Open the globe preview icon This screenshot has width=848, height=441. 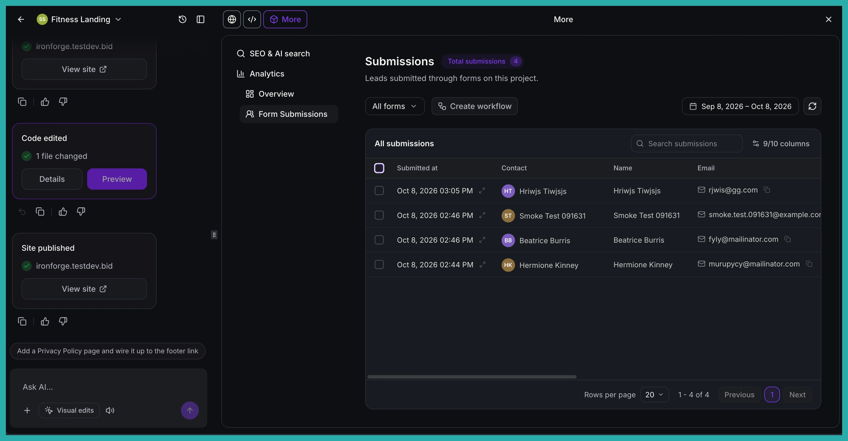tap(232, 19)
